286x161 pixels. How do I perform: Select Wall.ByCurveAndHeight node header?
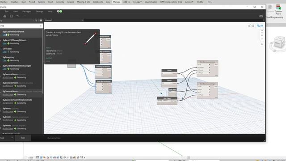[207, 84]
